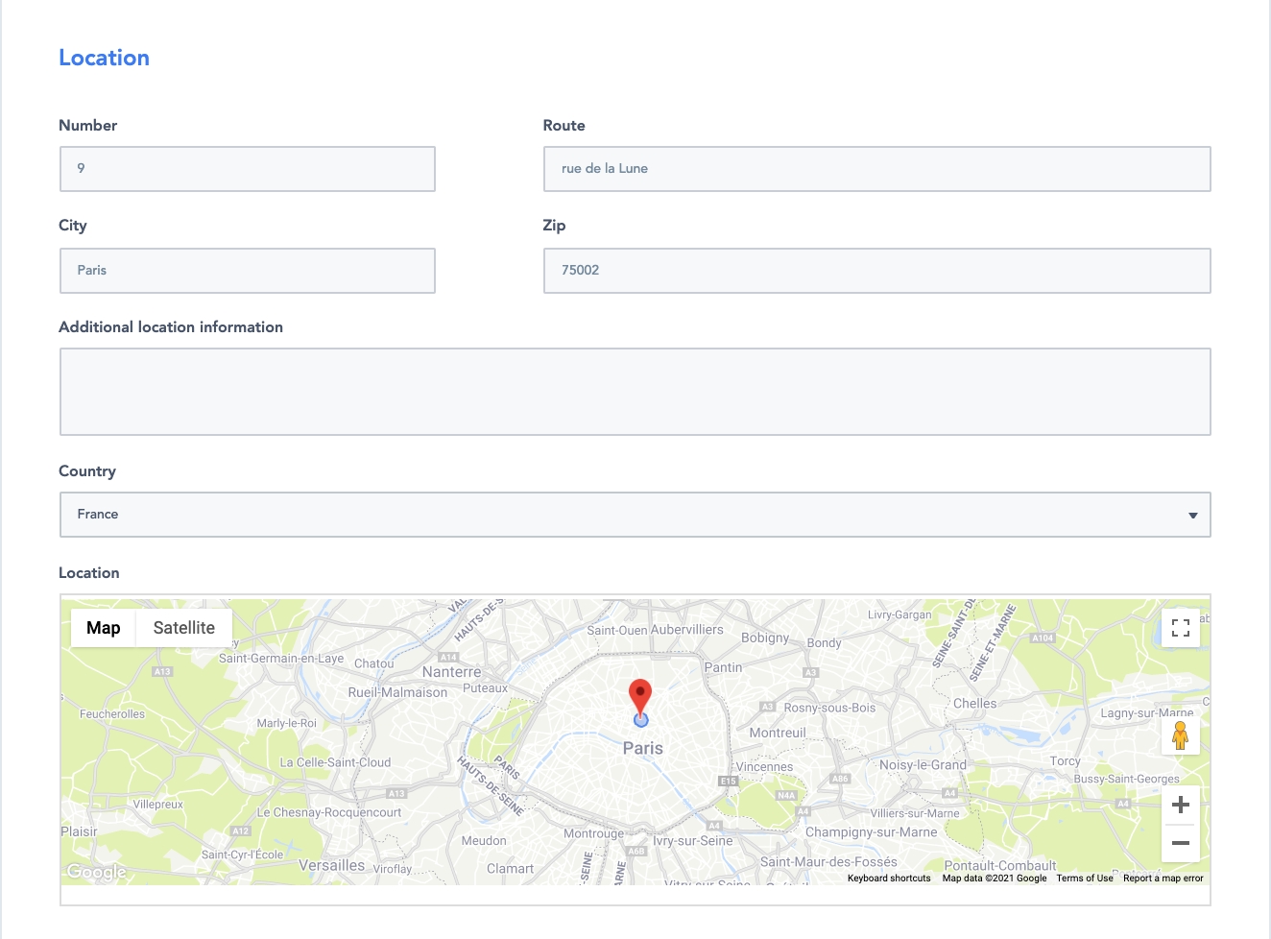Click Montreuil label on the map
1271x939 pixels.
click(778, 733)
